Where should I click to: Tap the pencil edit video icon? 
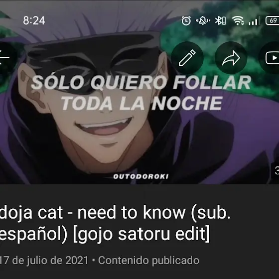pyautogui.click(x=187, y=58)
